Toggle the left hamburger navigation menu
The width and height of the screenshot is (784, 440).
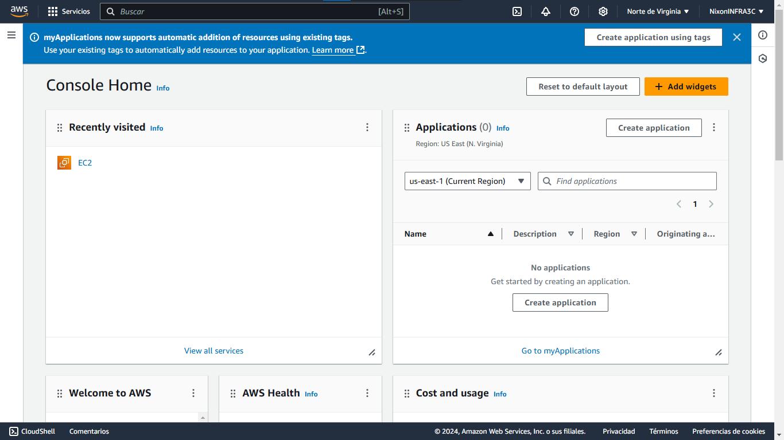click(11, 35)
